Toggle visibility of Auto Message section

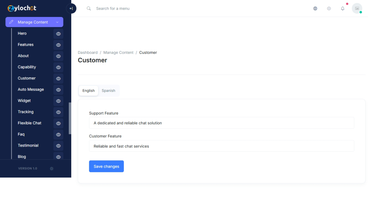click(58, 90)
